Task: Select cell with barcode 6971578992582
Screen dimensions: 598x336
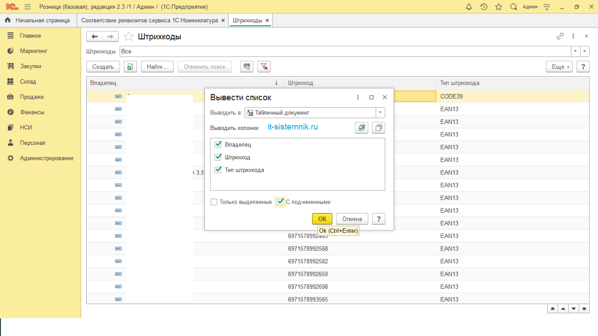Action: point(360,261)
